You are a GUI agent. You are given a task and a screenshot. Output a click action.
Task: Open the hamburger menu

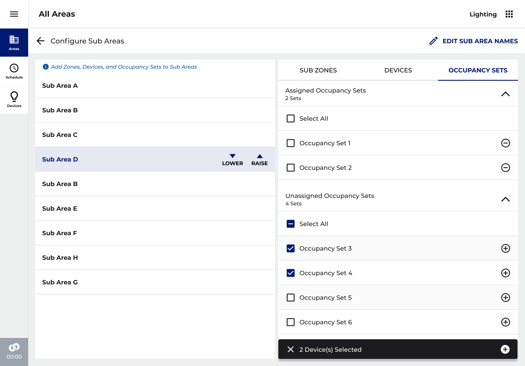[14, 14]
